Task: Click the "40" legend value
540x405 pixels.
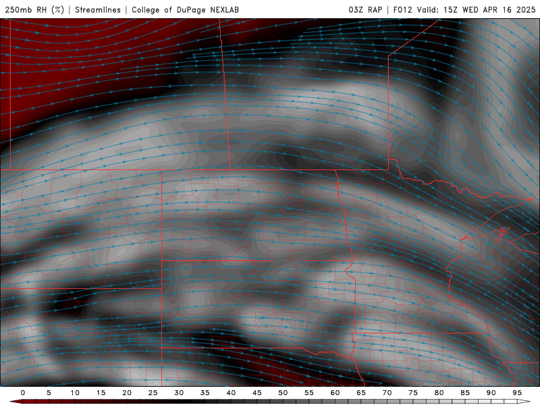Action: click(231, 393)
